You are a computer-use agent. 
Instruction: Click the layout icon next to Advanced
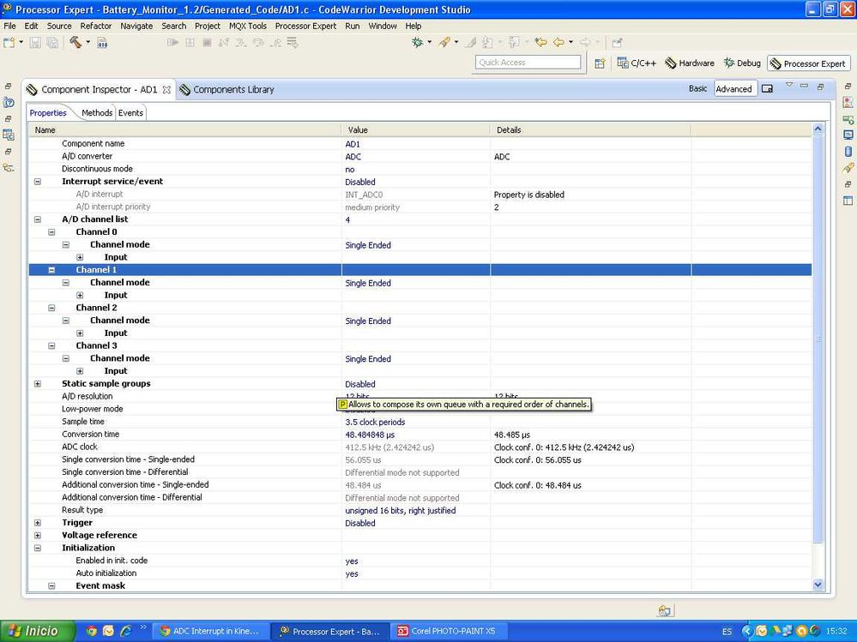768,88
